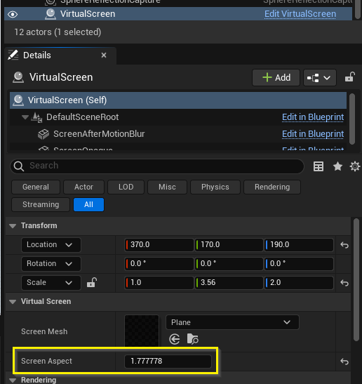Filter by Rendering category
Screen dimensions: 362x384
(272, 187)
